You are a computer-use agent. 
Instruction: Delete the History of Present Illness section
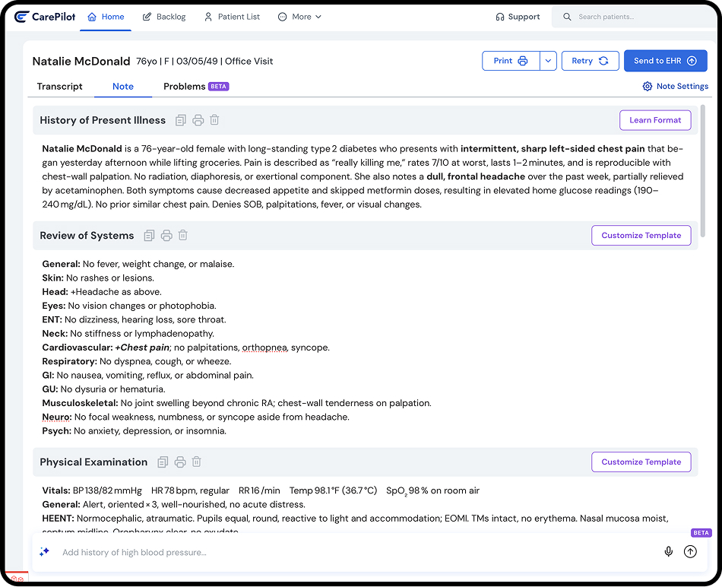(x=214, y=119)
